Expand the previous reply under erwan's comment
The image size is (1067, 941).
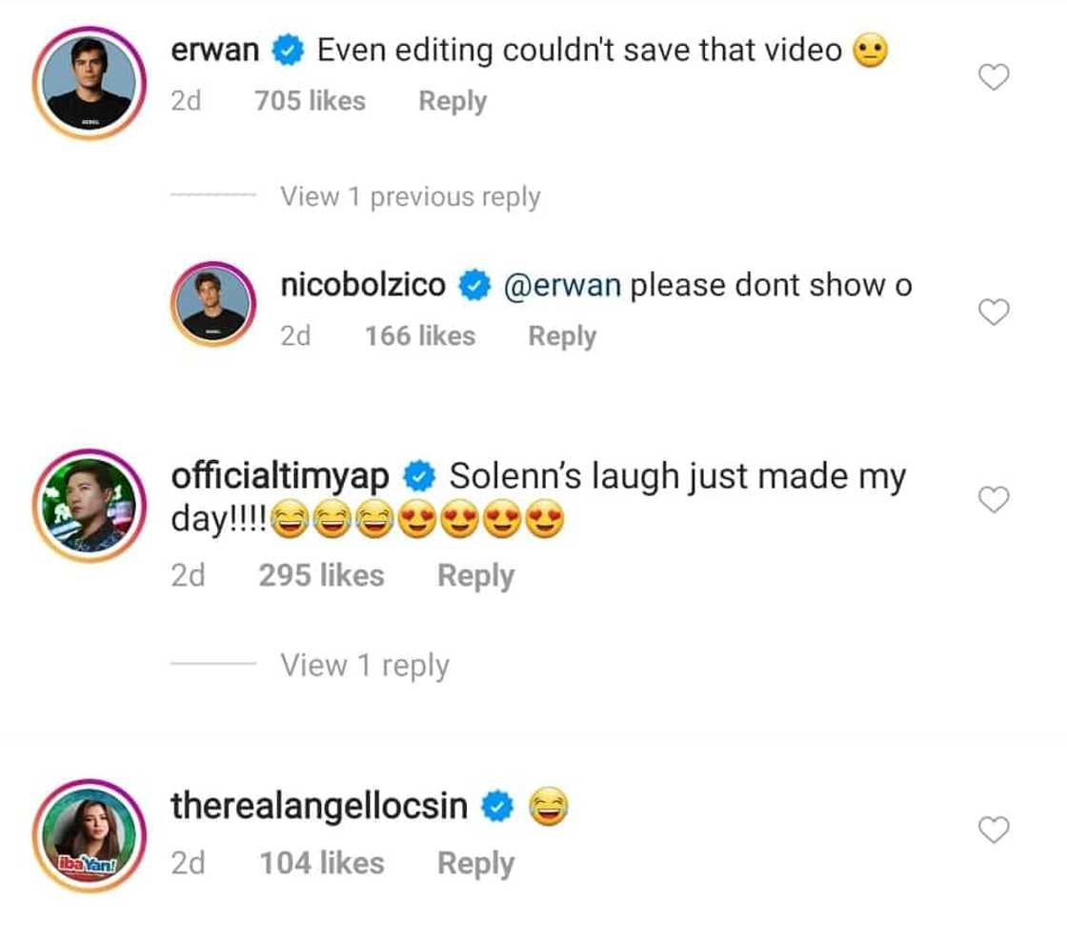pyautogui.click(x=410, y=196)
